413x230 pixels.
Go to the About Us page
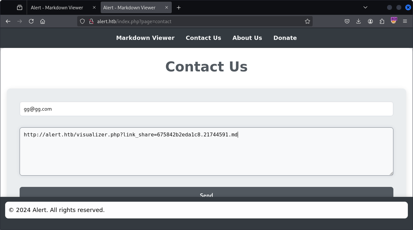pos(247,38)
